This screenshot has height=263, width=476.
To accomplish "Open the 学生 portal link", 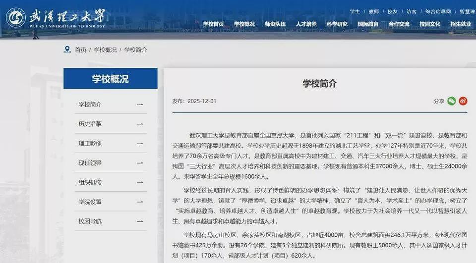I will click(x=355, y=11).
